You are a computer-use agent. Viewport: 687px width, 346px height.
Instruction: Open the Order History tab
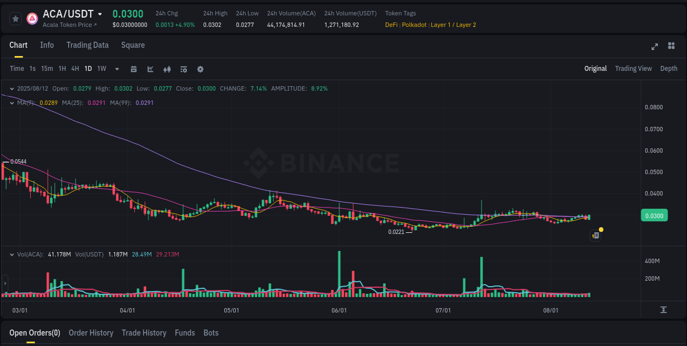pyautogui.click(x=91, y=333)
